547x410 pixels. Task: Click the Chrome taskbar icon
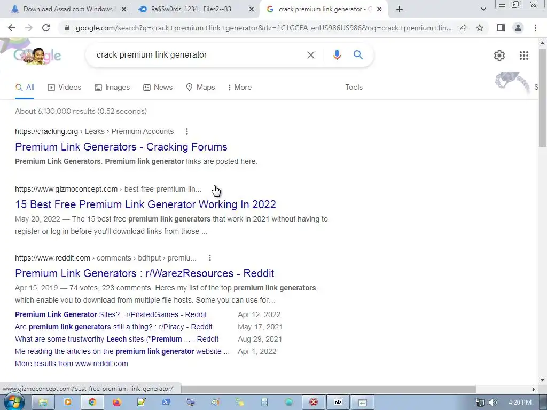point(92,403)
